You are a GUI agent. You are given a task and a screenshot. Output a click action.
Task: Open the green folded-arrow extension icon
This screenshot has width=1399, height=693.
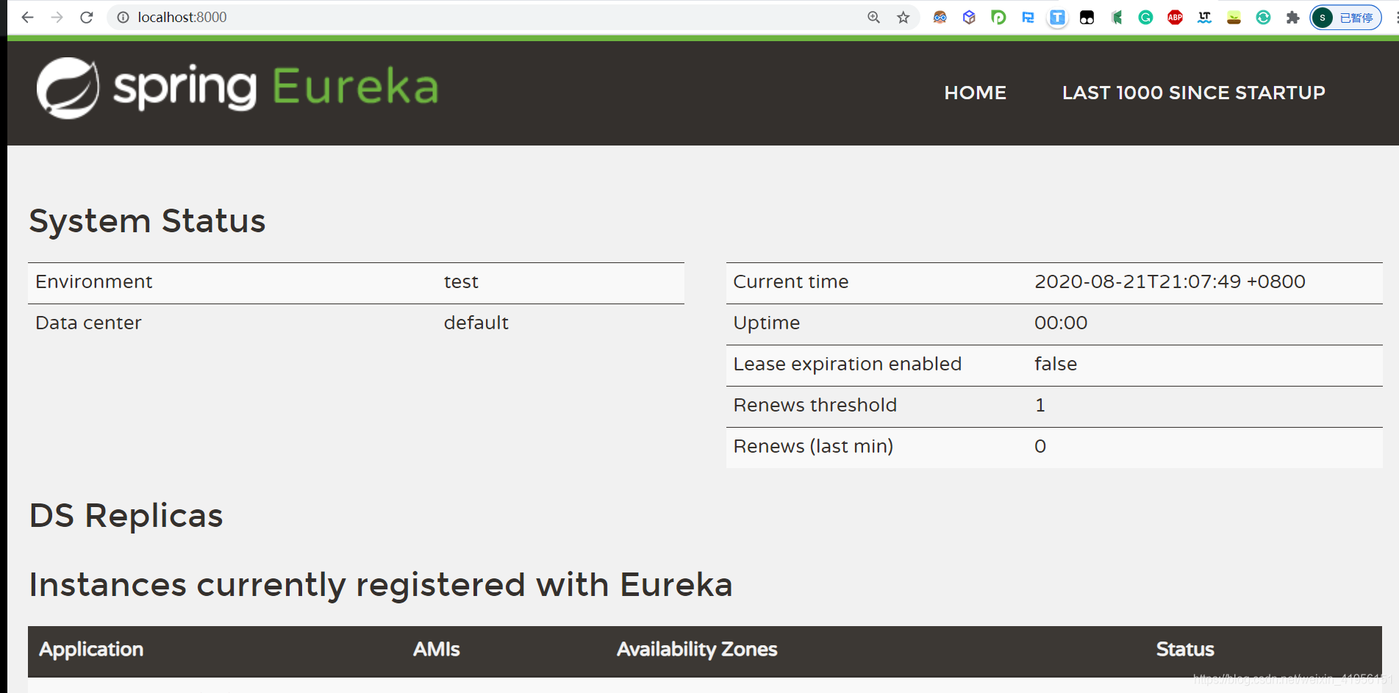1116,17
